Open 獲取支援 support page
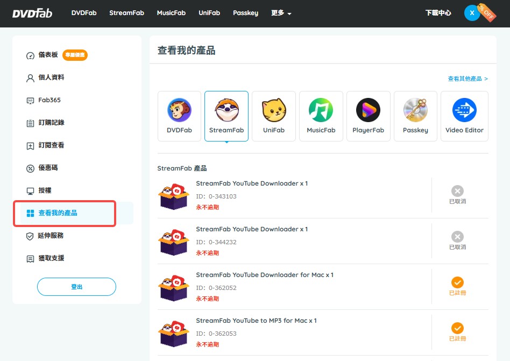The width and height of the screenshot is (510, 361). coord(52,258)
